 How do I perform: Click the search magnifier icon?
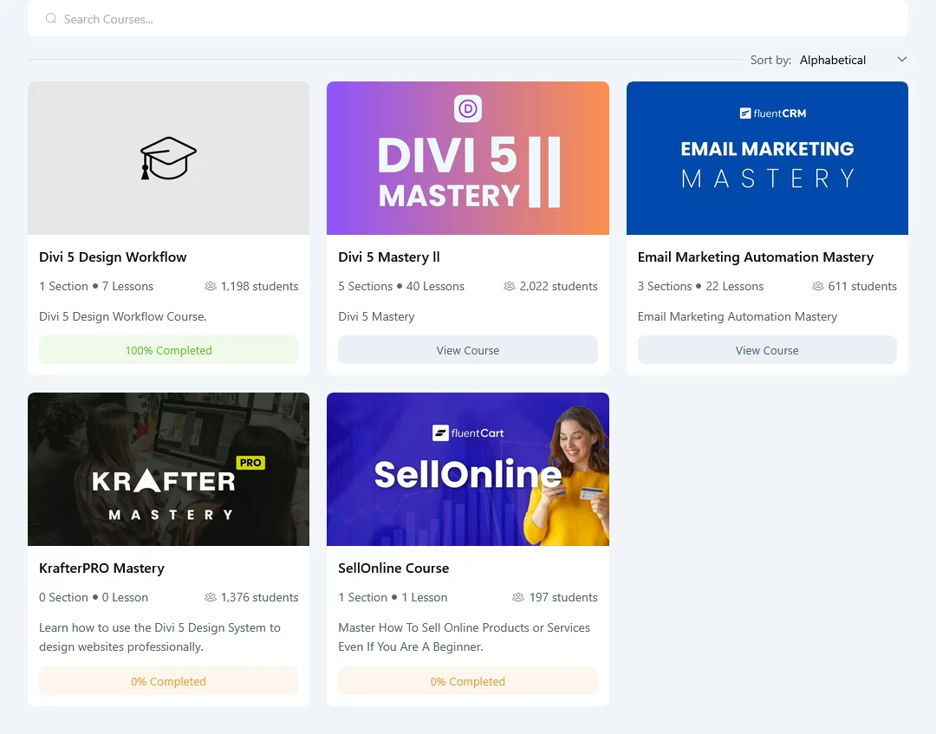click(51, 18)
